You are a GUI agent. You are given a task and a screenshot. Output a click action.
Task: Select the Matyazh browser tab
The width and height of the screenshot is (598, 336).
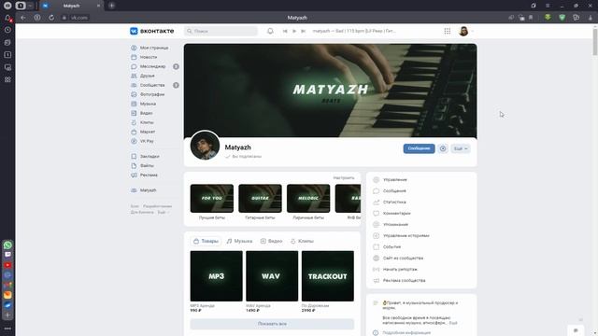[x=71, y=6]
